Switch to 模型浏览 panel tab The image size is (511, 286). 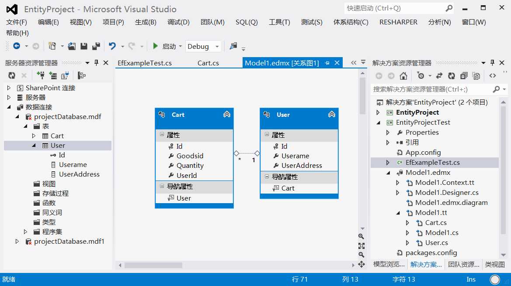tap(389, 265)
